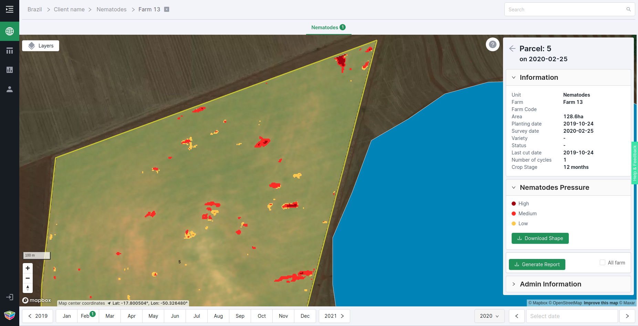Click the map help question mark

pos(492,44)
